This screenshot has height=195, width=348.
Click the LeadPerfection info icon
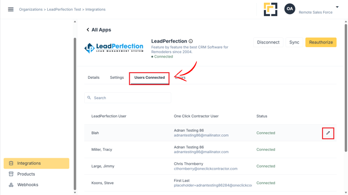click(191, 41)
